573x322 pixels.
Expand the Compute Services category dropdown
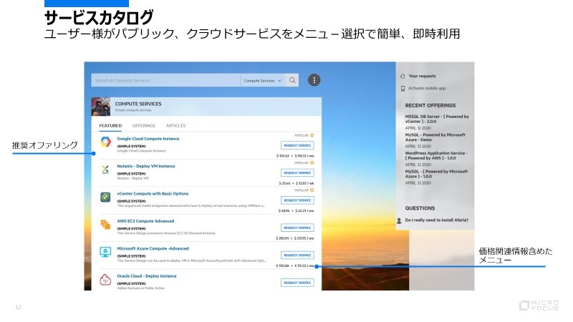[263, 81]
